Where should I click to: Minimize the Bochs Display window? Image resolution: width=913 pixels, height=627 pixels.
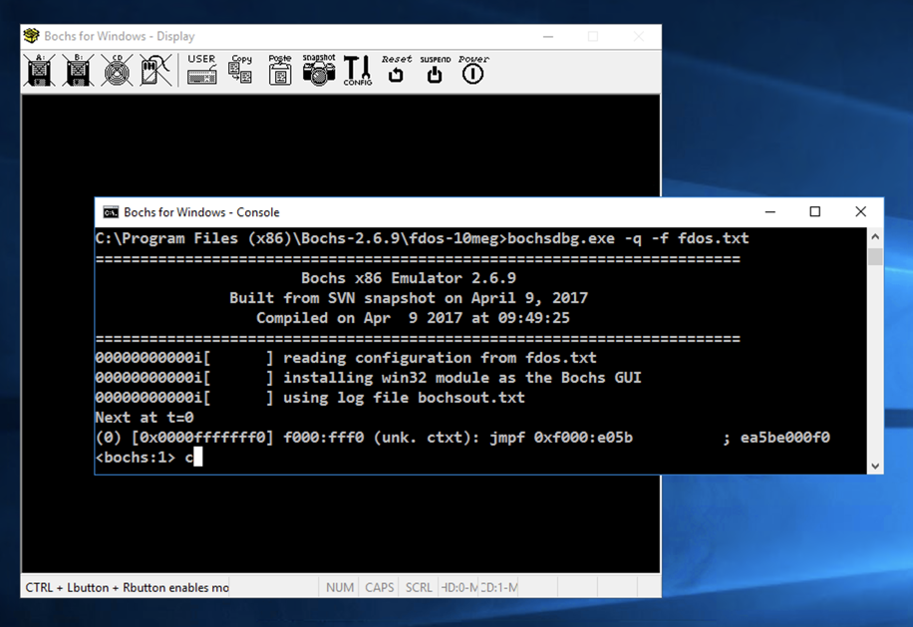(x=548, y=37)
